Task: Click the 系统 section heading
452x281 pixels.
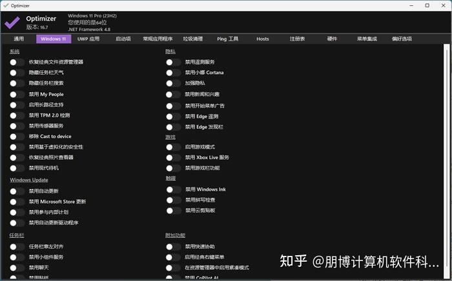Action: point(14,52)
